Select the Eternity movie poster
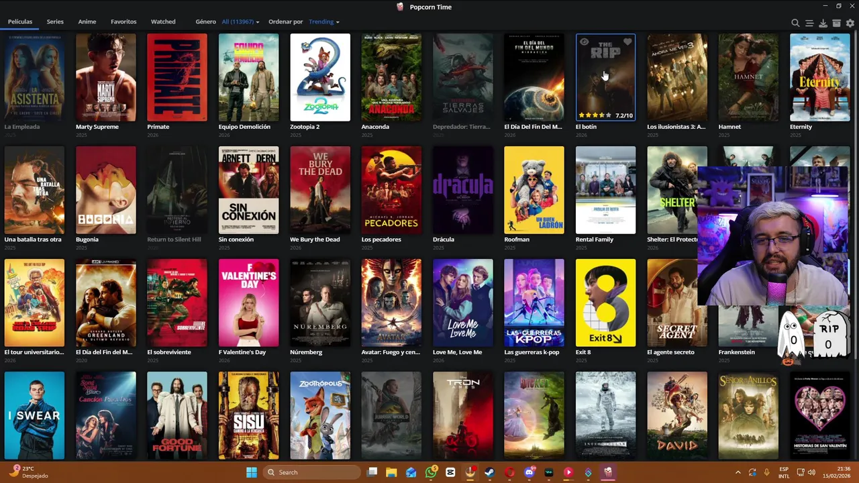The height and width of the screenshot is (483, 859). pos(820,77)
